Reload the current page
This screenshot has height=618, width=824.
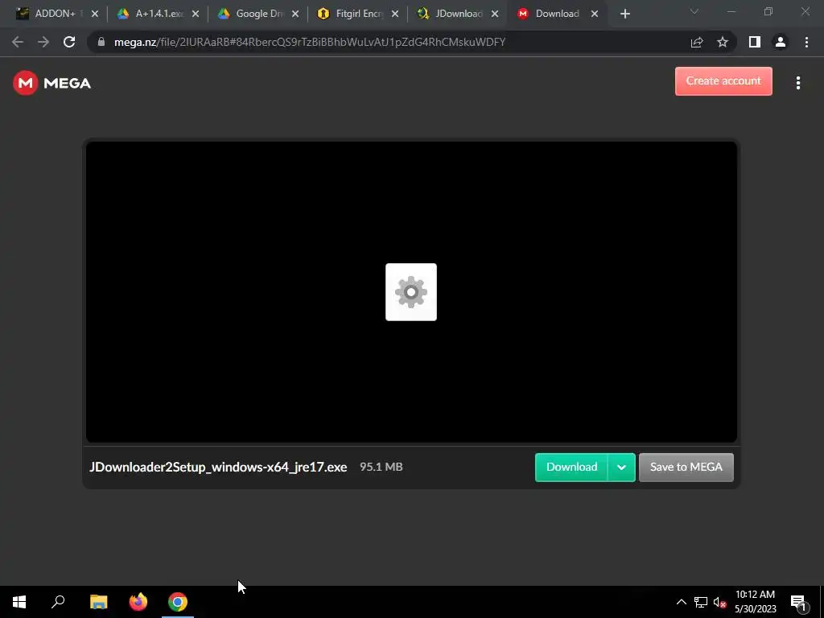69,42
